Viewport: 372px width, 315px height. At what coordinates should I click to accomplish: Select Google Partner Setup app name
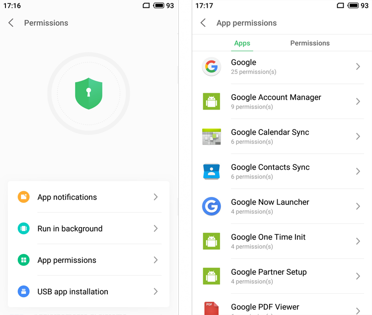[x=269, y=272]
